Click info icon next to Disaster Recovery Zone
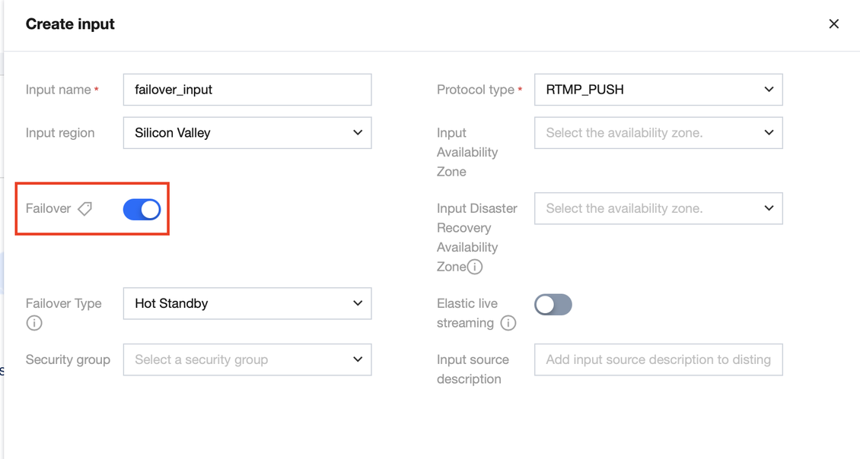The image size is (860, 459). [x=474, y=267]
